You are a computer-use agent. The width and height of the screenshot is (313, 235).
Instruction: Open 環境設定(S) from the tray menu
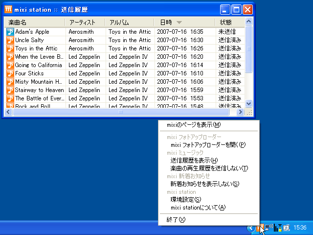[209, 199]
